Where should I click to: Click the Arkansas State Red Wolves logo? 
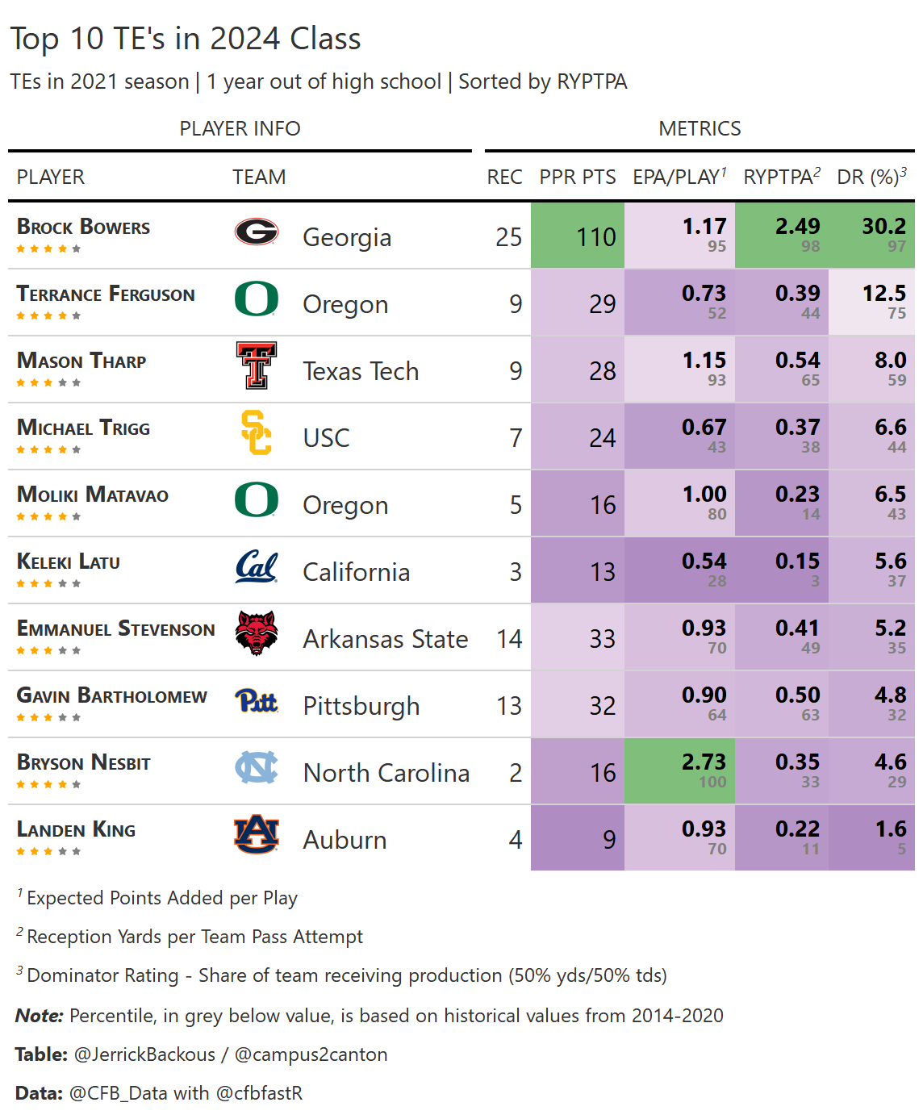click(x=257, y=633)
